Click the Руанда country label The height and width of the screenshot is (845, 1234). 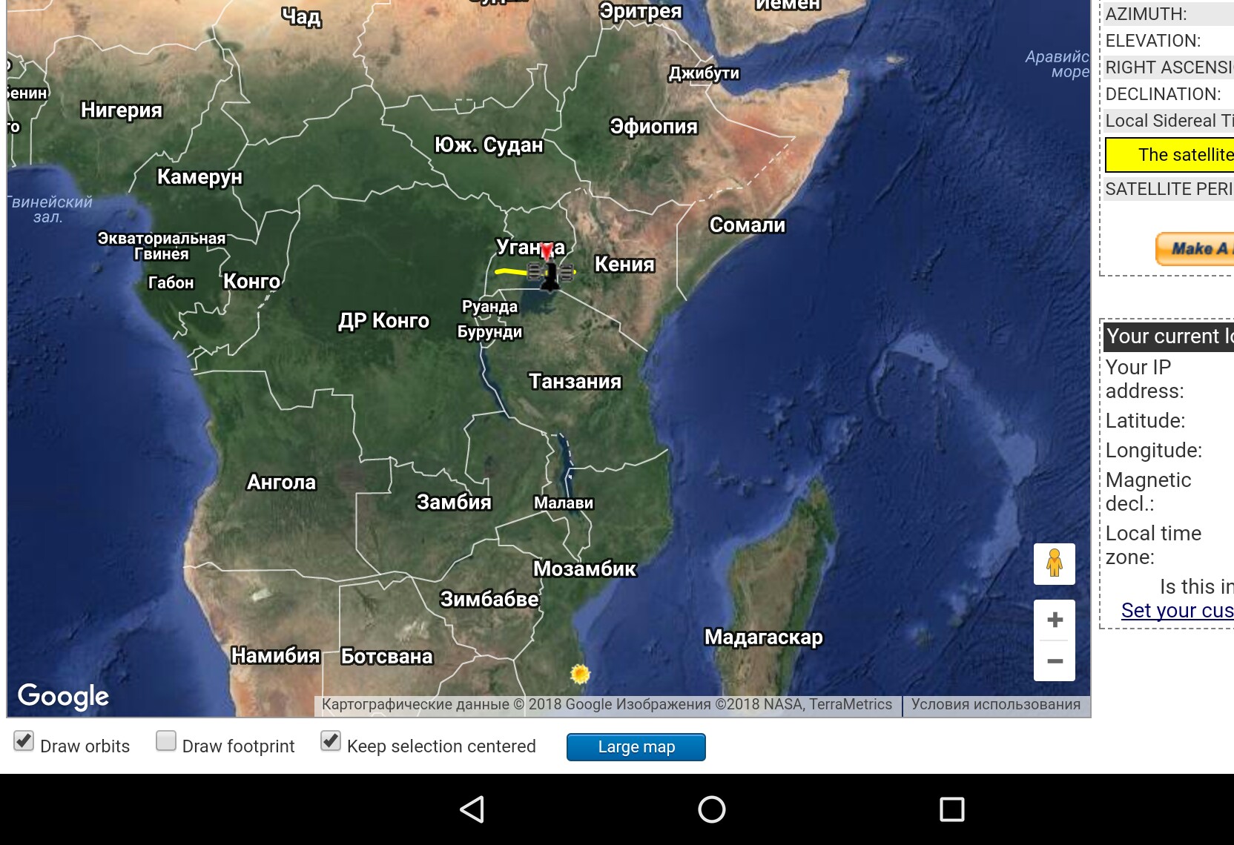point(489,307)
